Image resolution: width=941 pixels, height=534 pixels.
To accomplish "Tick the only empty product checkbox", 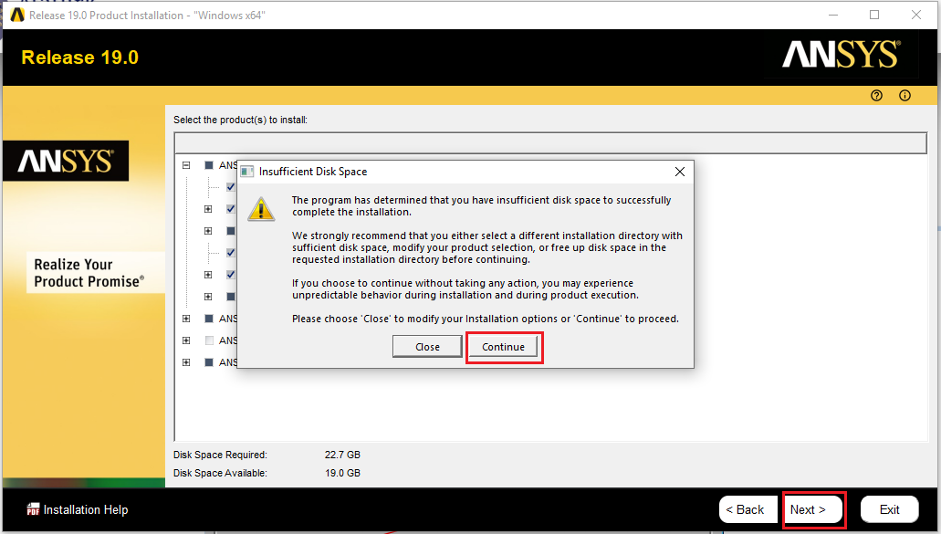I will pyautogui.click(x=209, y=340).
